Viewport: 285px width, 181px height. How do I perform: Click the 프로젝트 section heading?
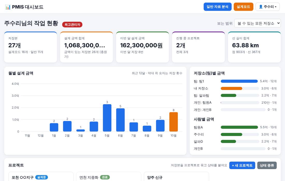16,165
